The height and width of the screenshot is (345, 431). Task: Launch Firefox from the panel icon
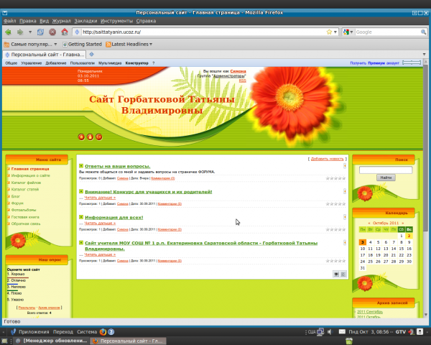103,332
